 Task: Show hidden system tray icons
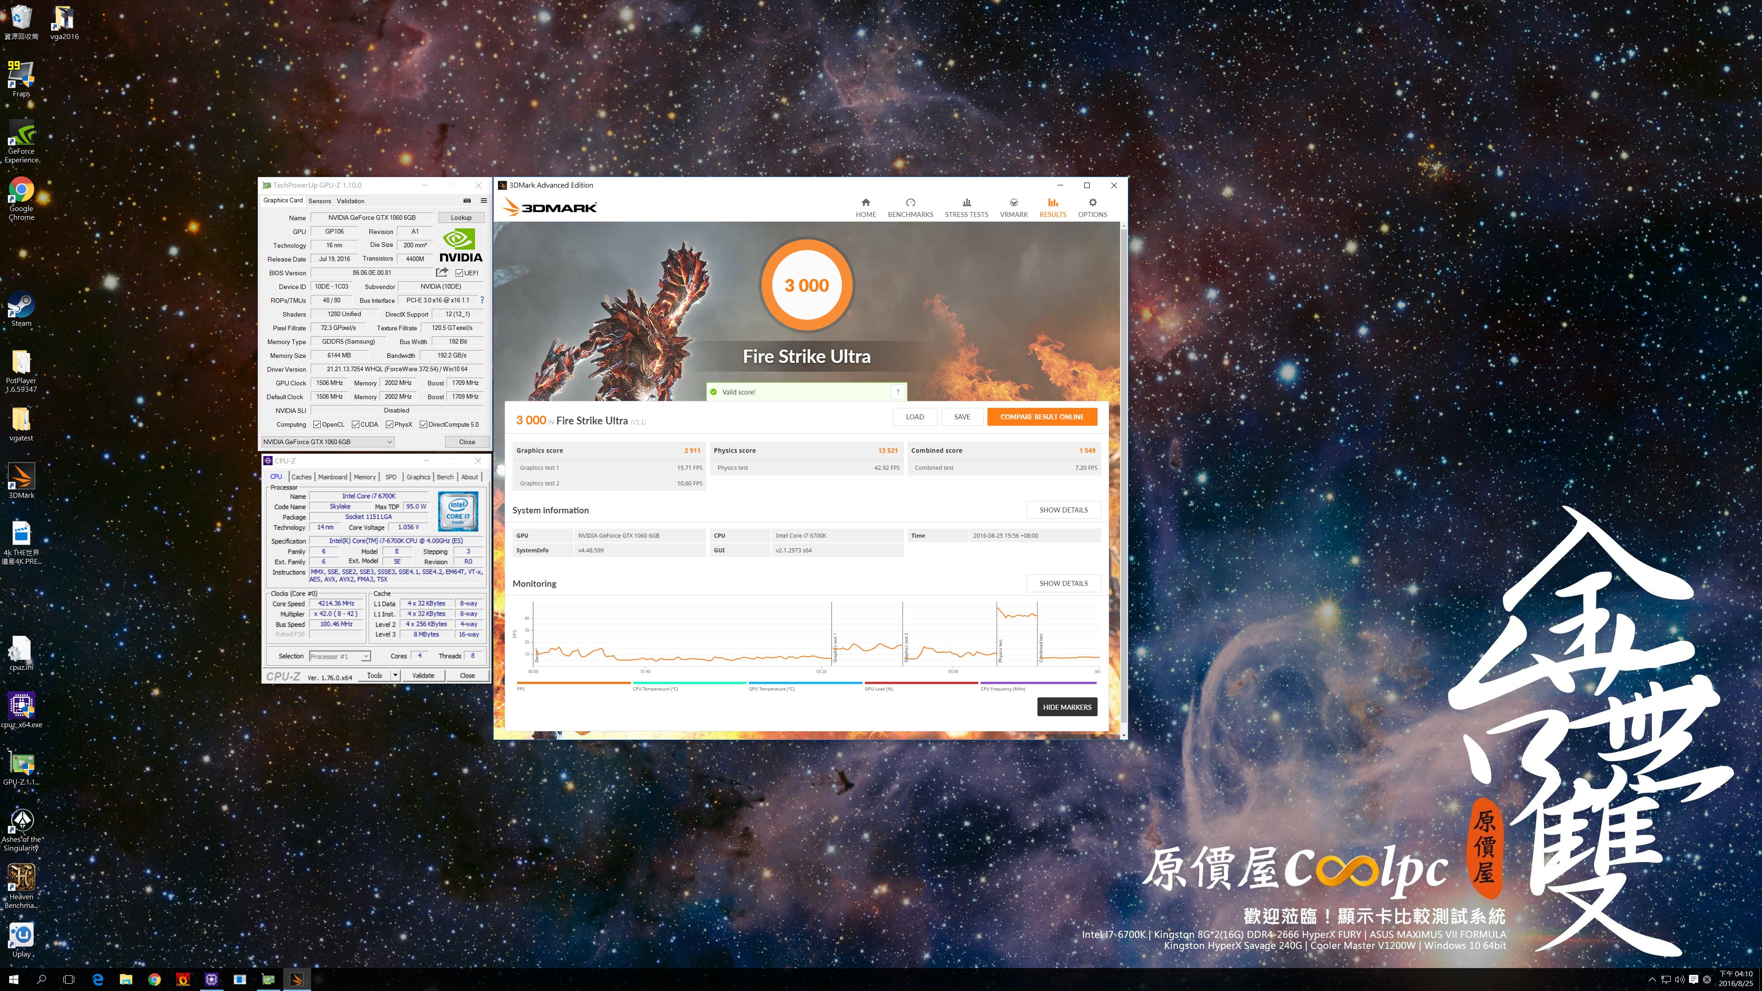click(x=1652, y=980)
